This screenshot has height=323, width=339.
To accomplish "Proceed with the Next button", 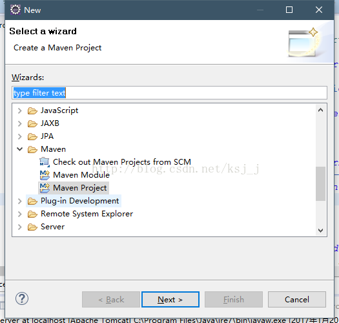I will [170, 299].
